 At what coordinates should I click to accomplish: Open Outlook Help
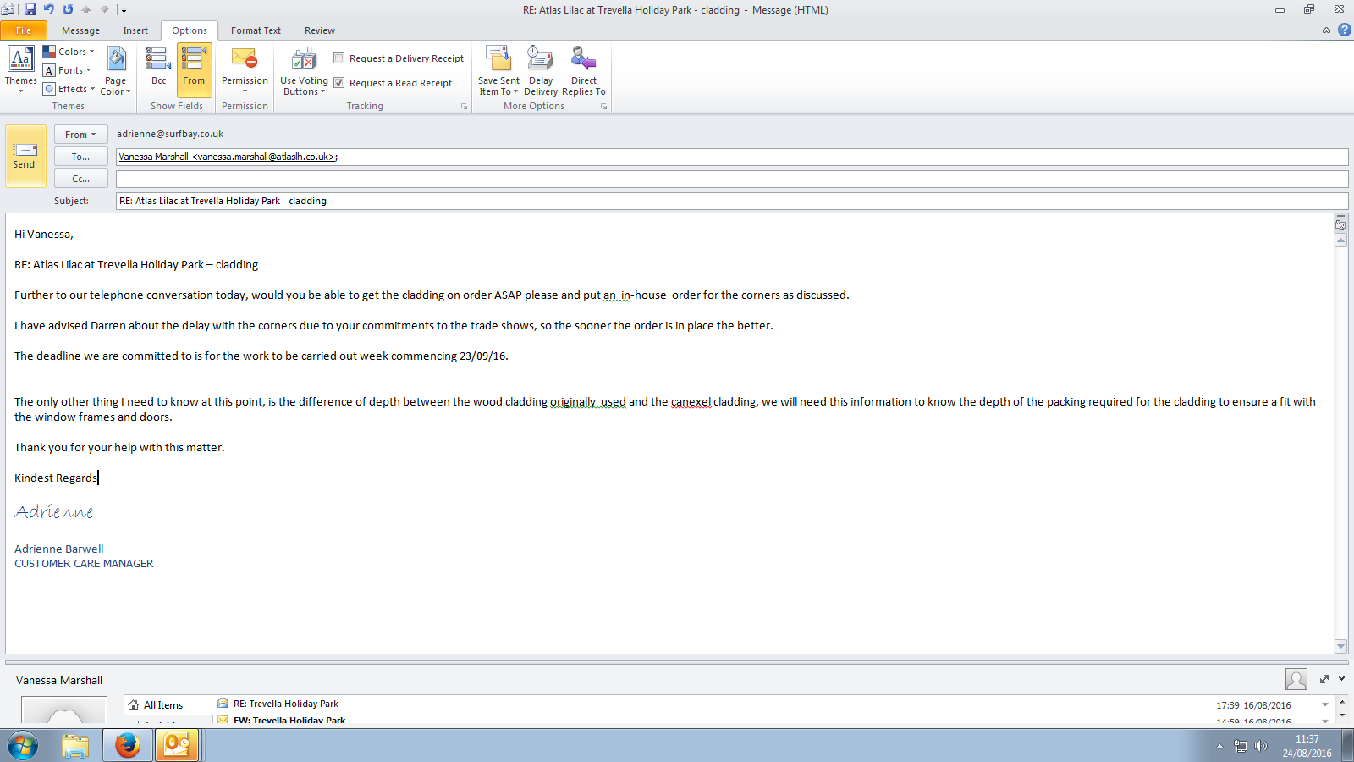(1344, 30)
